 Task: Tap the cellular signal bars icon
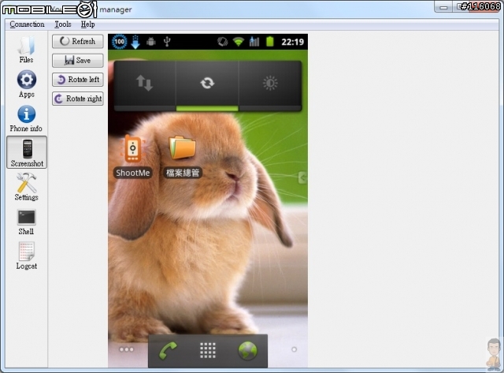254,42
